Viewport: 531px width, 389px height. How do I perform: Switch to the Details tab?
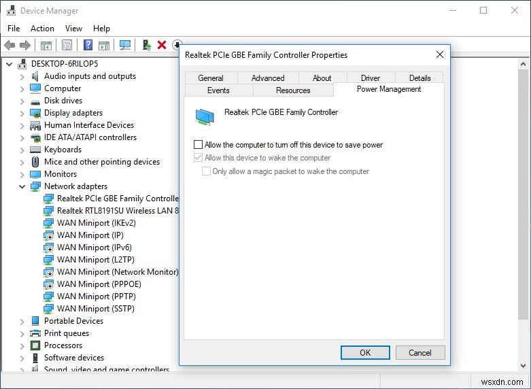(x=419, y=78)
